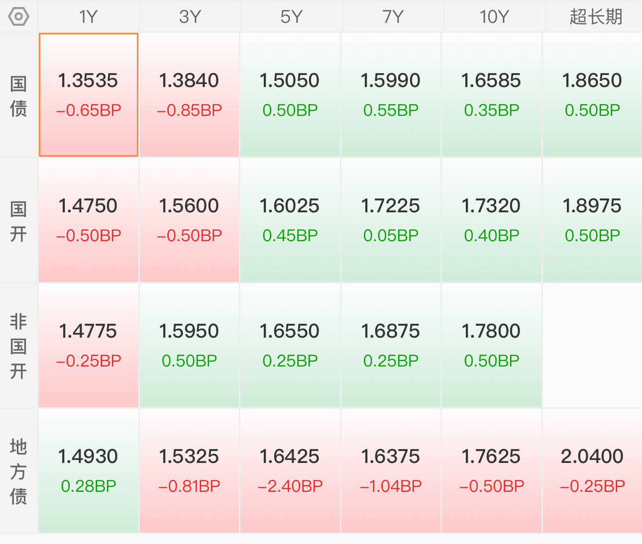Open the 国开 超长期 cell 1.8975
This screenshot has width=642, height=544.
click(592, 220)
